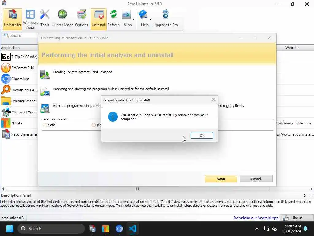Click the restore point skipped step icon
The height and width of the screenshot is (236, 314).
coord(45,74)
